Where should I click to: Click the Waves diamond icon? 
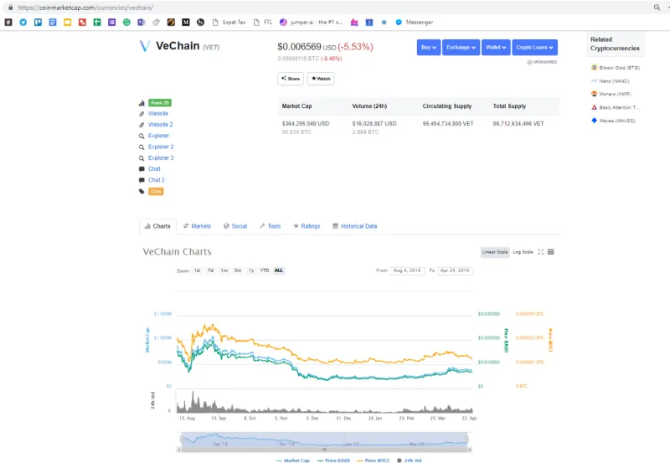[x=594, y=121]
